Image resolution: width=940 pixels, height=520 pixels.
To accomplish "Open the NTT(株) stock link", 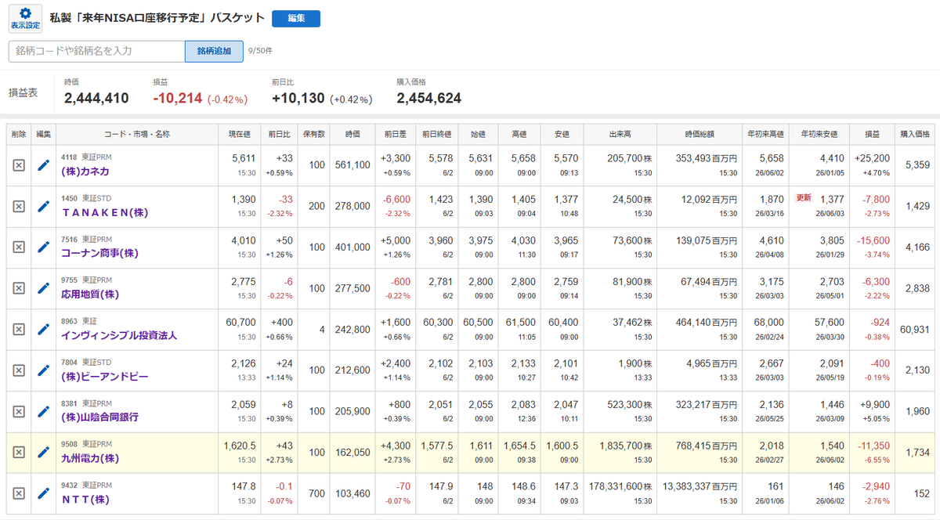I will [x=85, y=500].
